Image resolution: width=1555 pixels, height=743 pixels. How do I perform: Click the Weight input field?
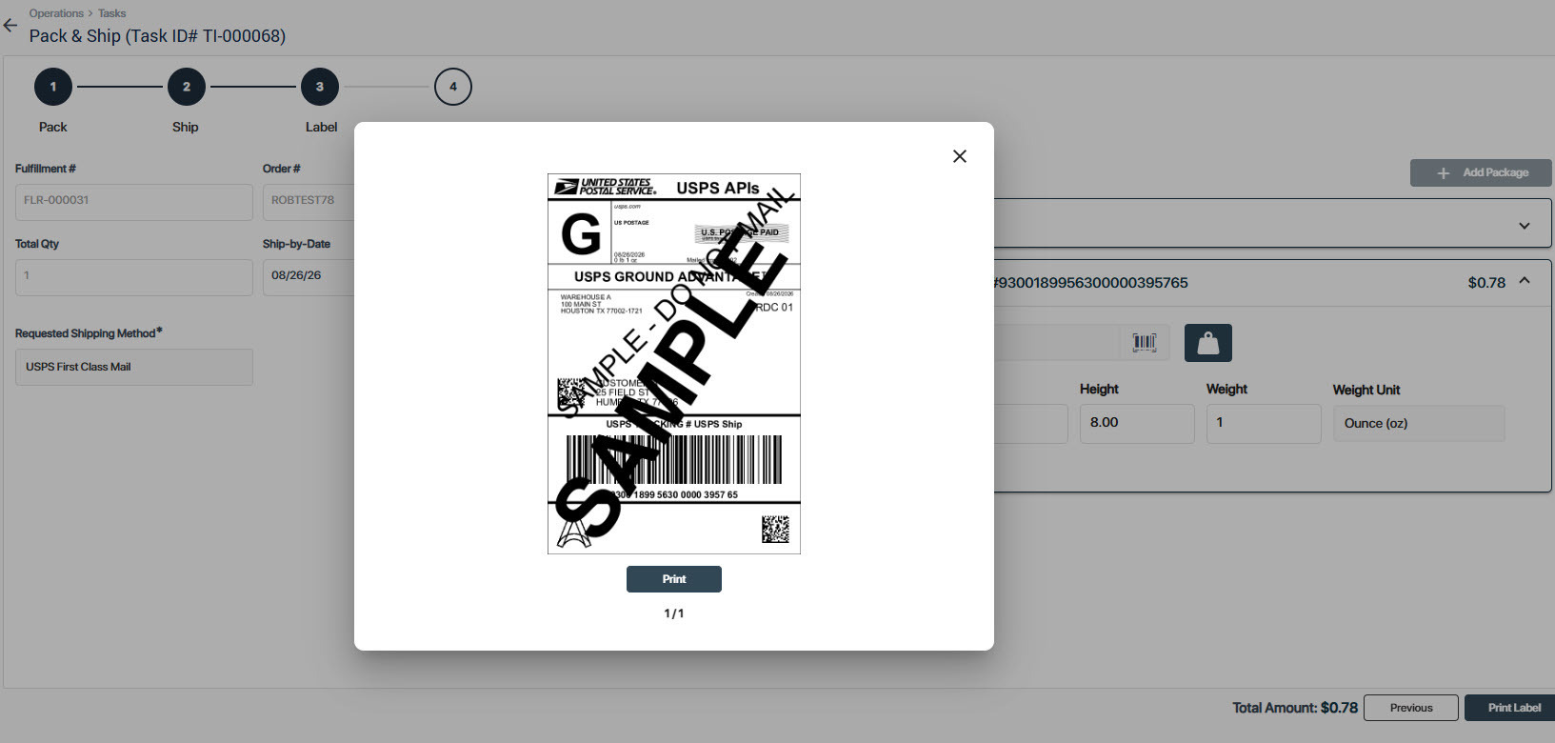coord(1264,423)
